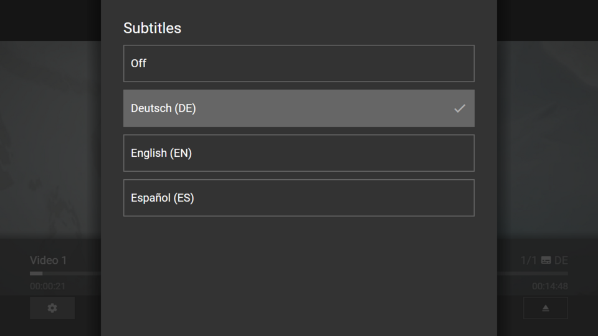Image resolution: width=598 pixels, height=336 pixels.
Task: Click the Subtitles dialog heading
Action: point(152,28)
